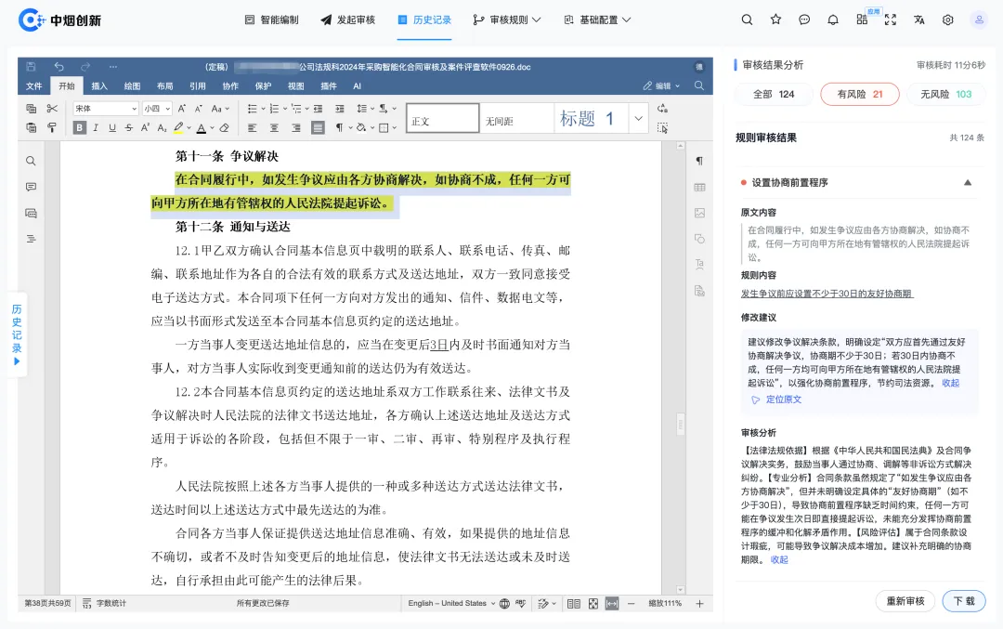
Task: Decrease font size with shrink icon
Action: click(x=199, y=109)
